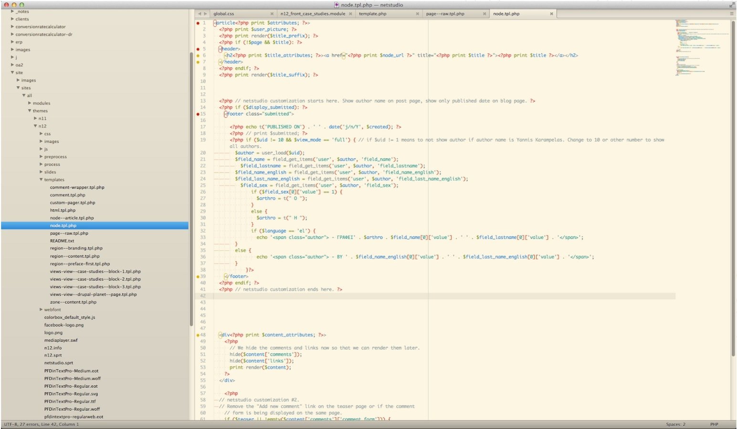Click the tab scroll right arrow
Viewport: 737px width, 429px height.
point(206,14)
